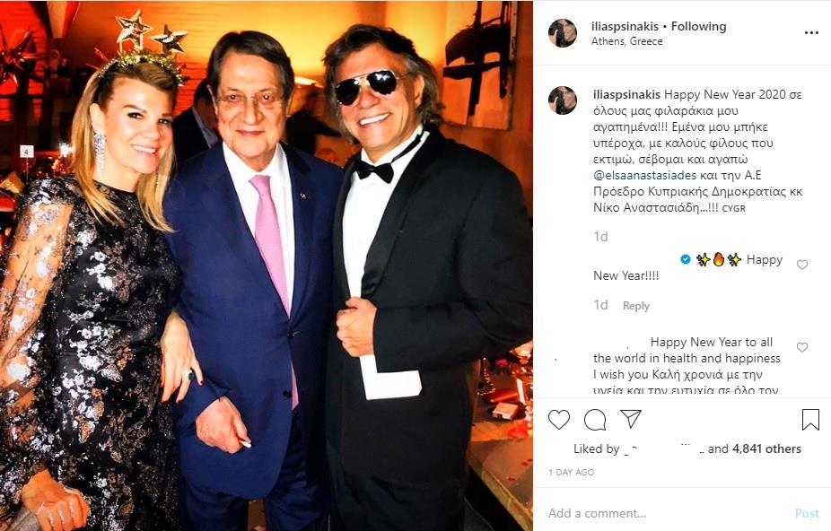Reply to the first comment
Viewport: 831px width, 531px height.
pyautogui.click(x=635, y=306)
